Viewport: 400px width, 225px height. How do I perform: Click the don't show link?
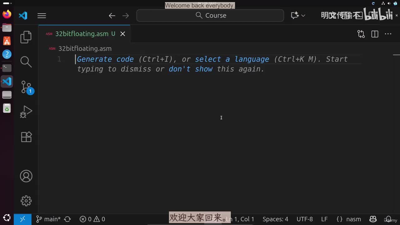click(191, 69)
